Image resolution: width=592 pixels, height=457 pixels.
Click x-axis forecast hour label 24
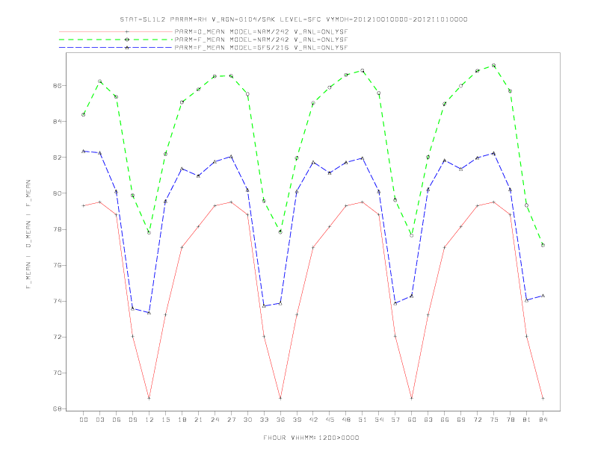click(x=215, y=420)
